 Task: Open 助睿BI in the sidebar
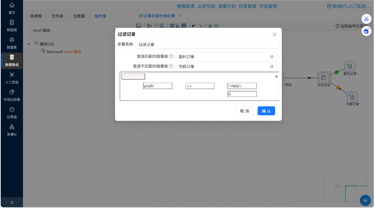tap(12, 130)
